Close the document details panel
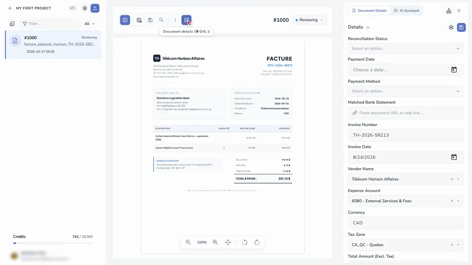 (x=459, y=11)
